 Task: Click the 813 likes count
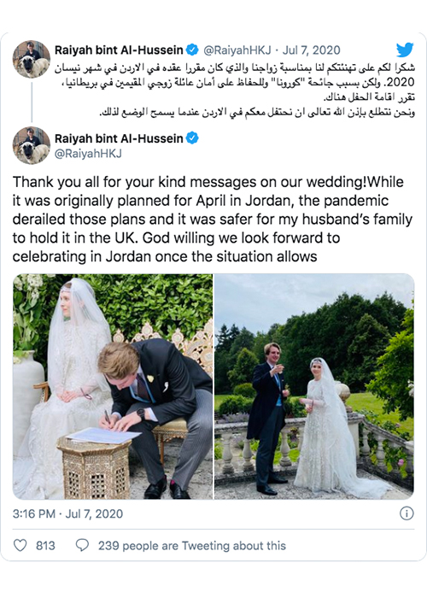[x=45, y=546]
